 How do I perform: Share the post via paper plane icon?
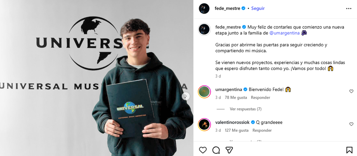tap(229, 150)
